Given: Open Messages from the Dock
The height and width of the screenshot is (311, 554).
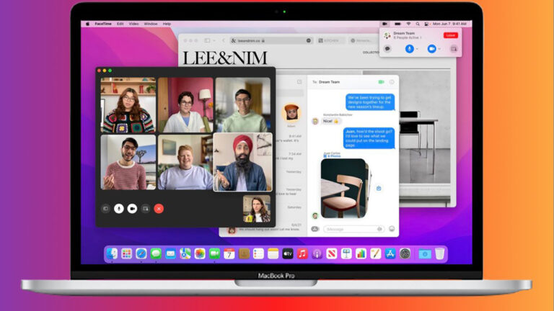Looking at the screenshot, I should (156, 254).
